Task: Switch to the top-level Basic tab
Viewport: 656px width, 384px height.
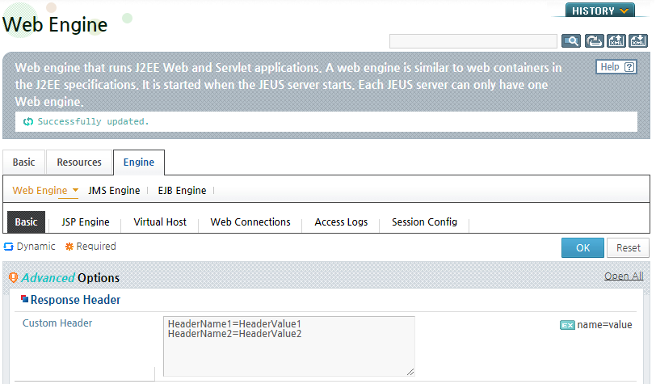Action: tap(24, 162)
